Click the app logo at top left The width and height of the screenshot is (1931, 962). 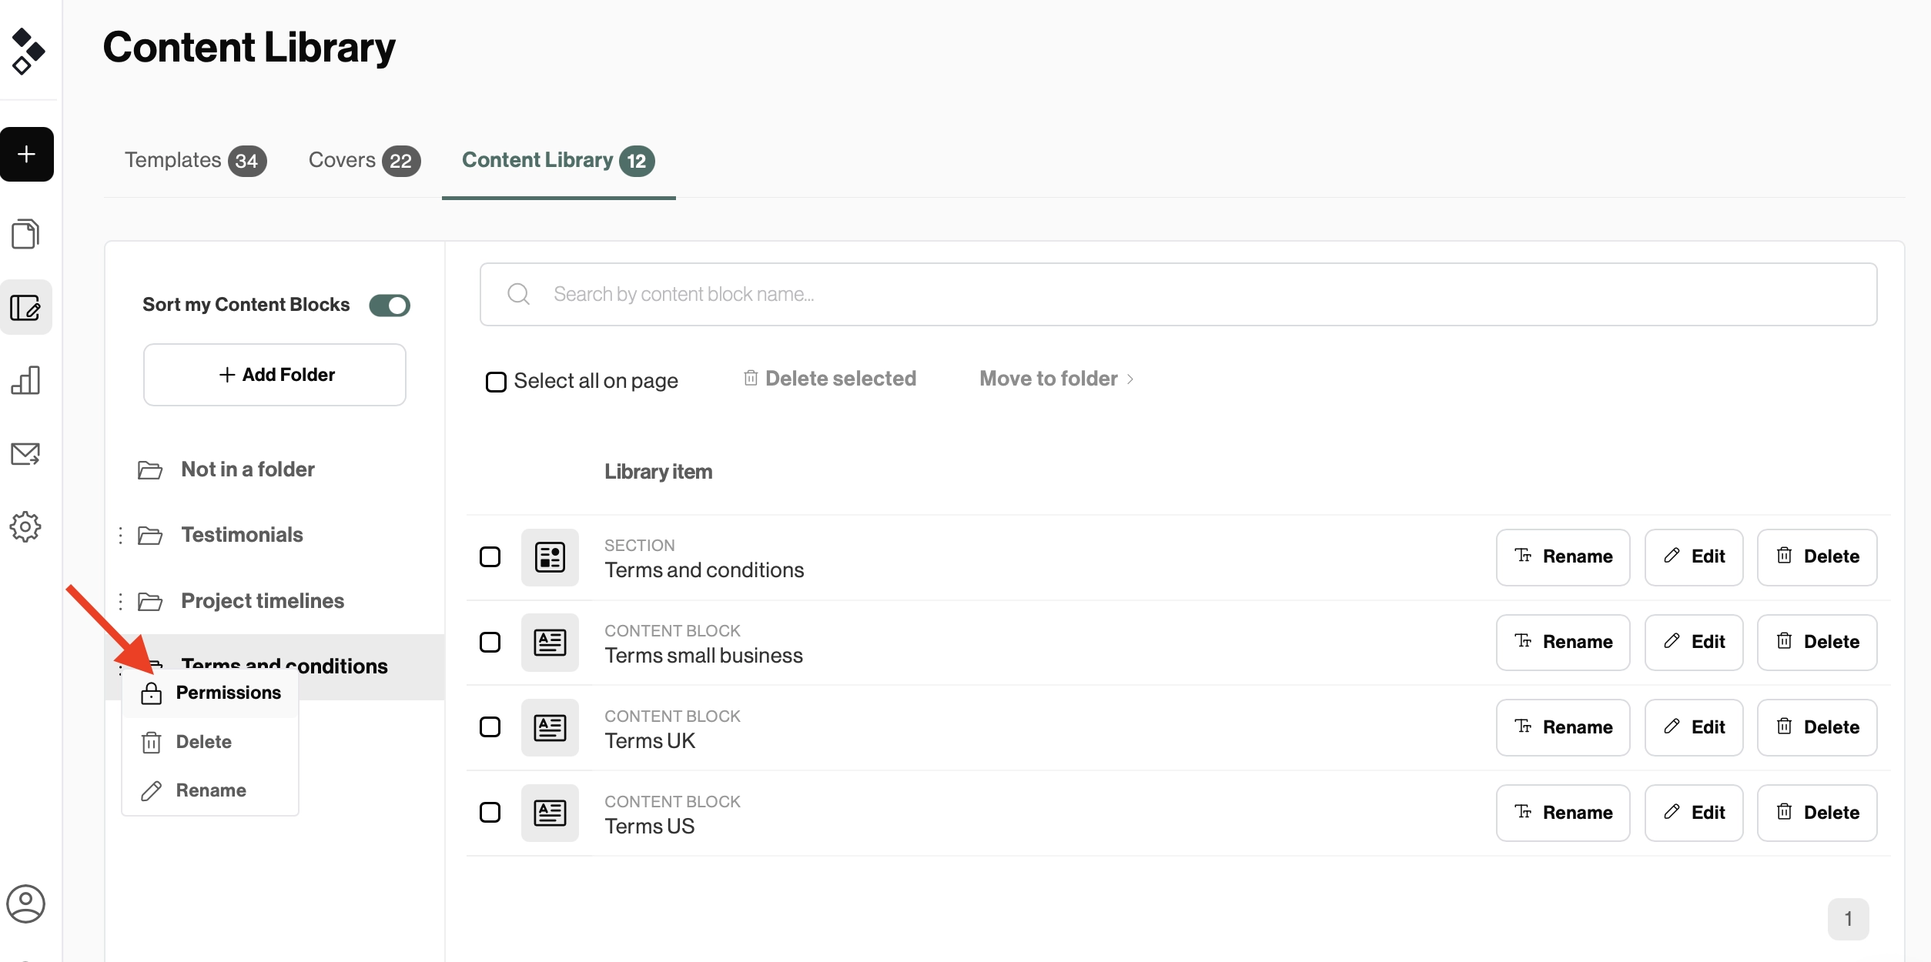(26, 48)
